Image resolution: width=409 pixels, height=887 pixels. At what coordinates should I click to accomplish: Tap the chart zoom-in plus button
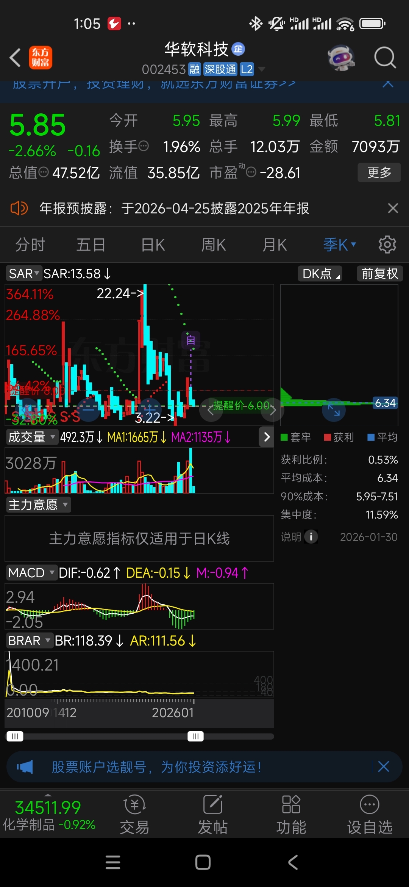(x=150, y=410)
